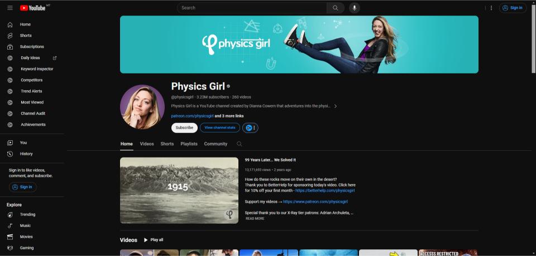This screenshot has height=256, width=536.
Task: Open the www.patreon.com/physicsgirl description link
Action: (315, 202)
